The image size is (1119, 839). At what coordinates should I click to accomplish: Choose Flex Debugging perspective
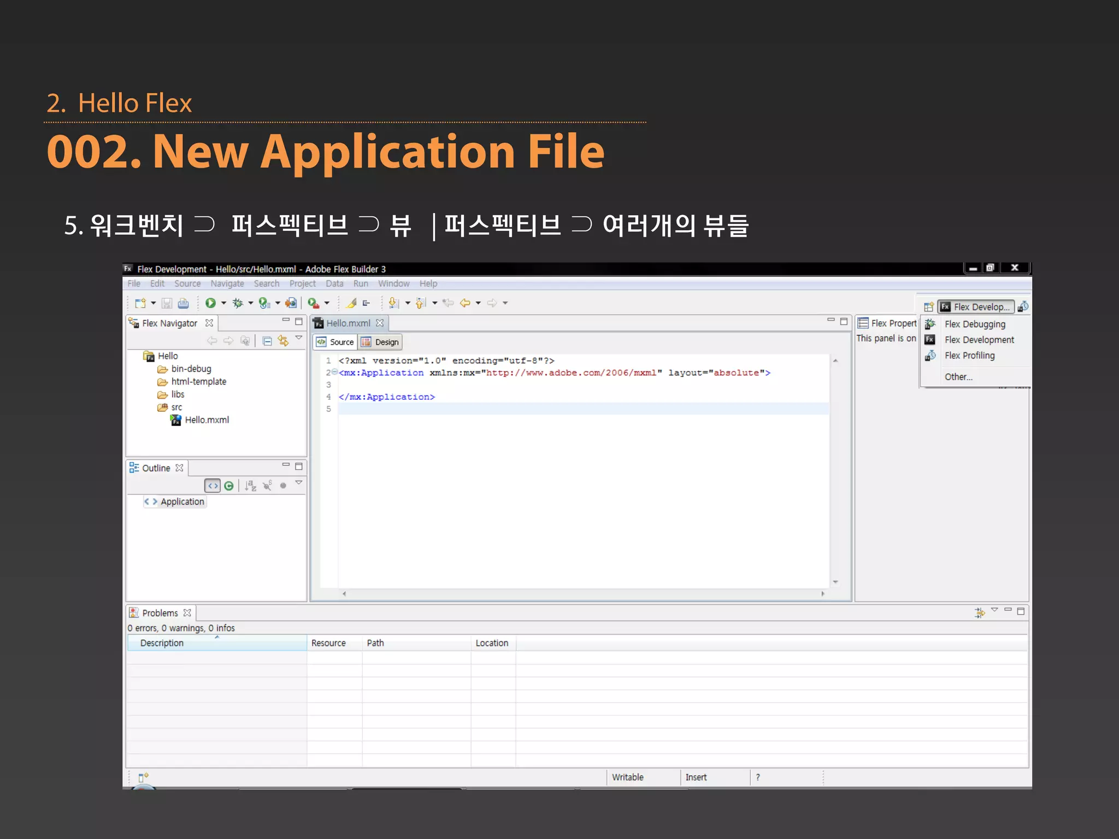pos(975,324)
